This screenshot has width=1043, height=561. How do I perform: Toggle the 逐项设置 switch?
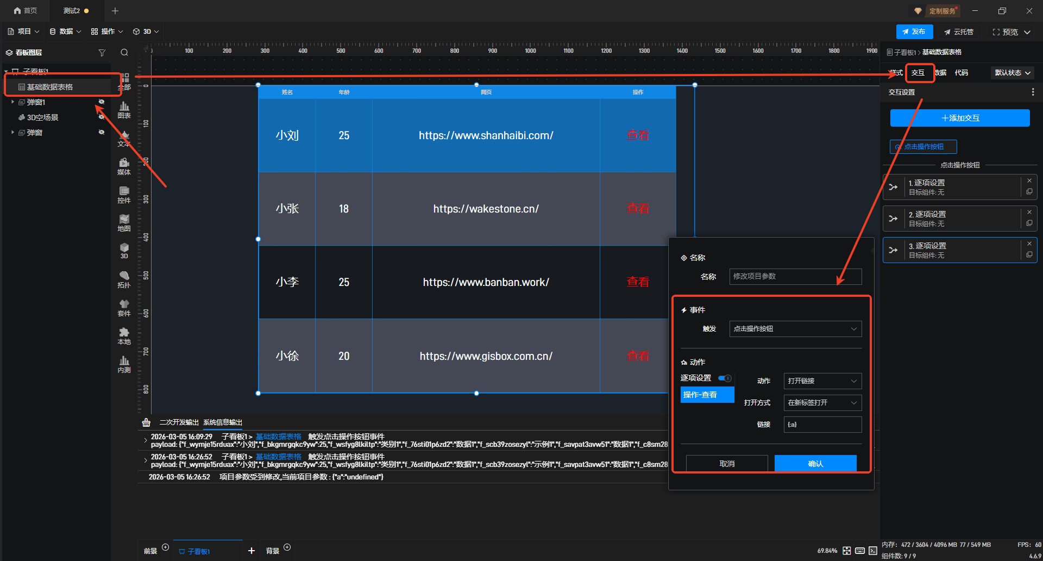[725, 378]
